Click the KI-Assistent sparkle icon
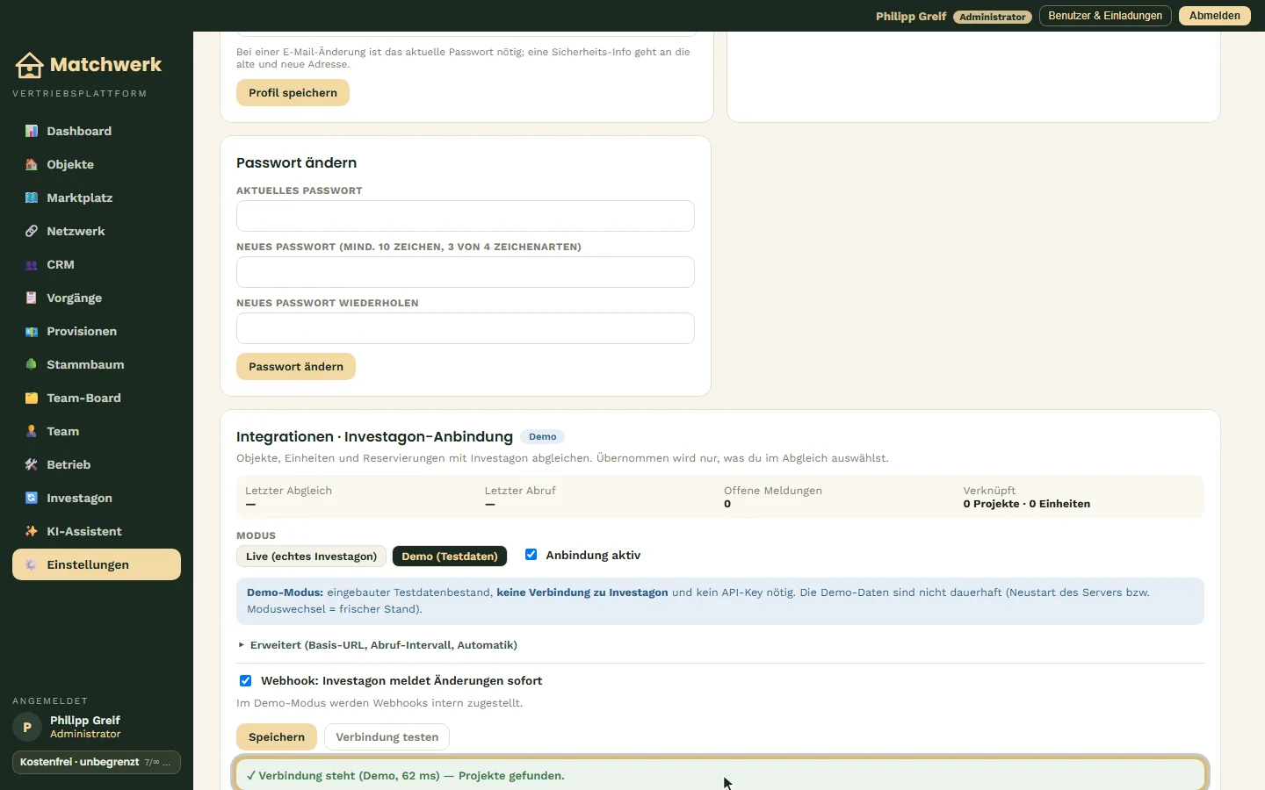The width and height of the screenshot is (1265, 790). [32, 531]
